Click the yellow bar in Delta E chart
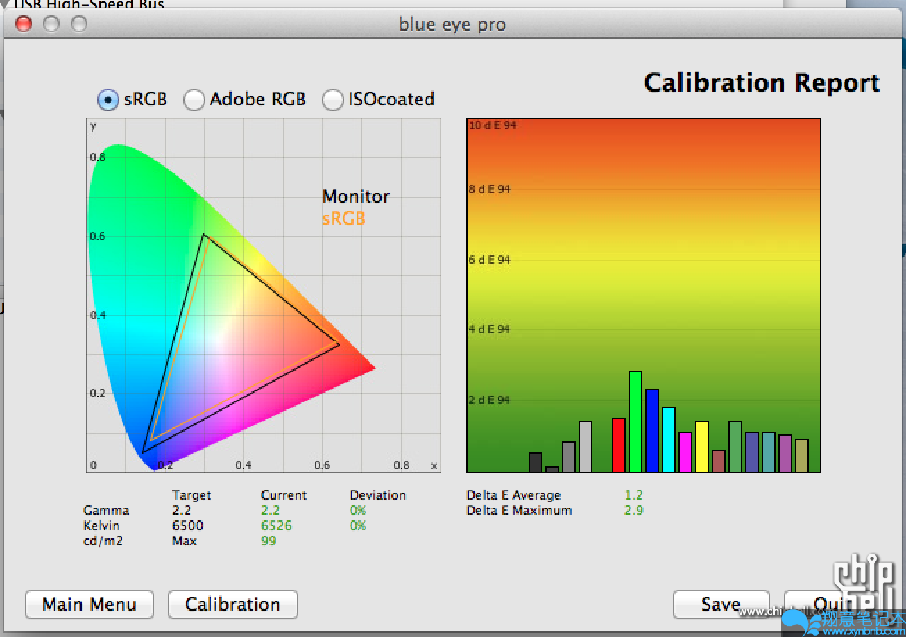Image resolution: width=906 pixels, height=637 pixels. (x=702, y=447)
